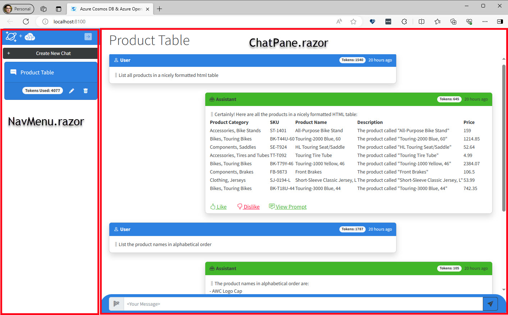The image size is (508, 315).
Task: Click the message LIst the product names in alphabetical order
Action: coord(165,244)
